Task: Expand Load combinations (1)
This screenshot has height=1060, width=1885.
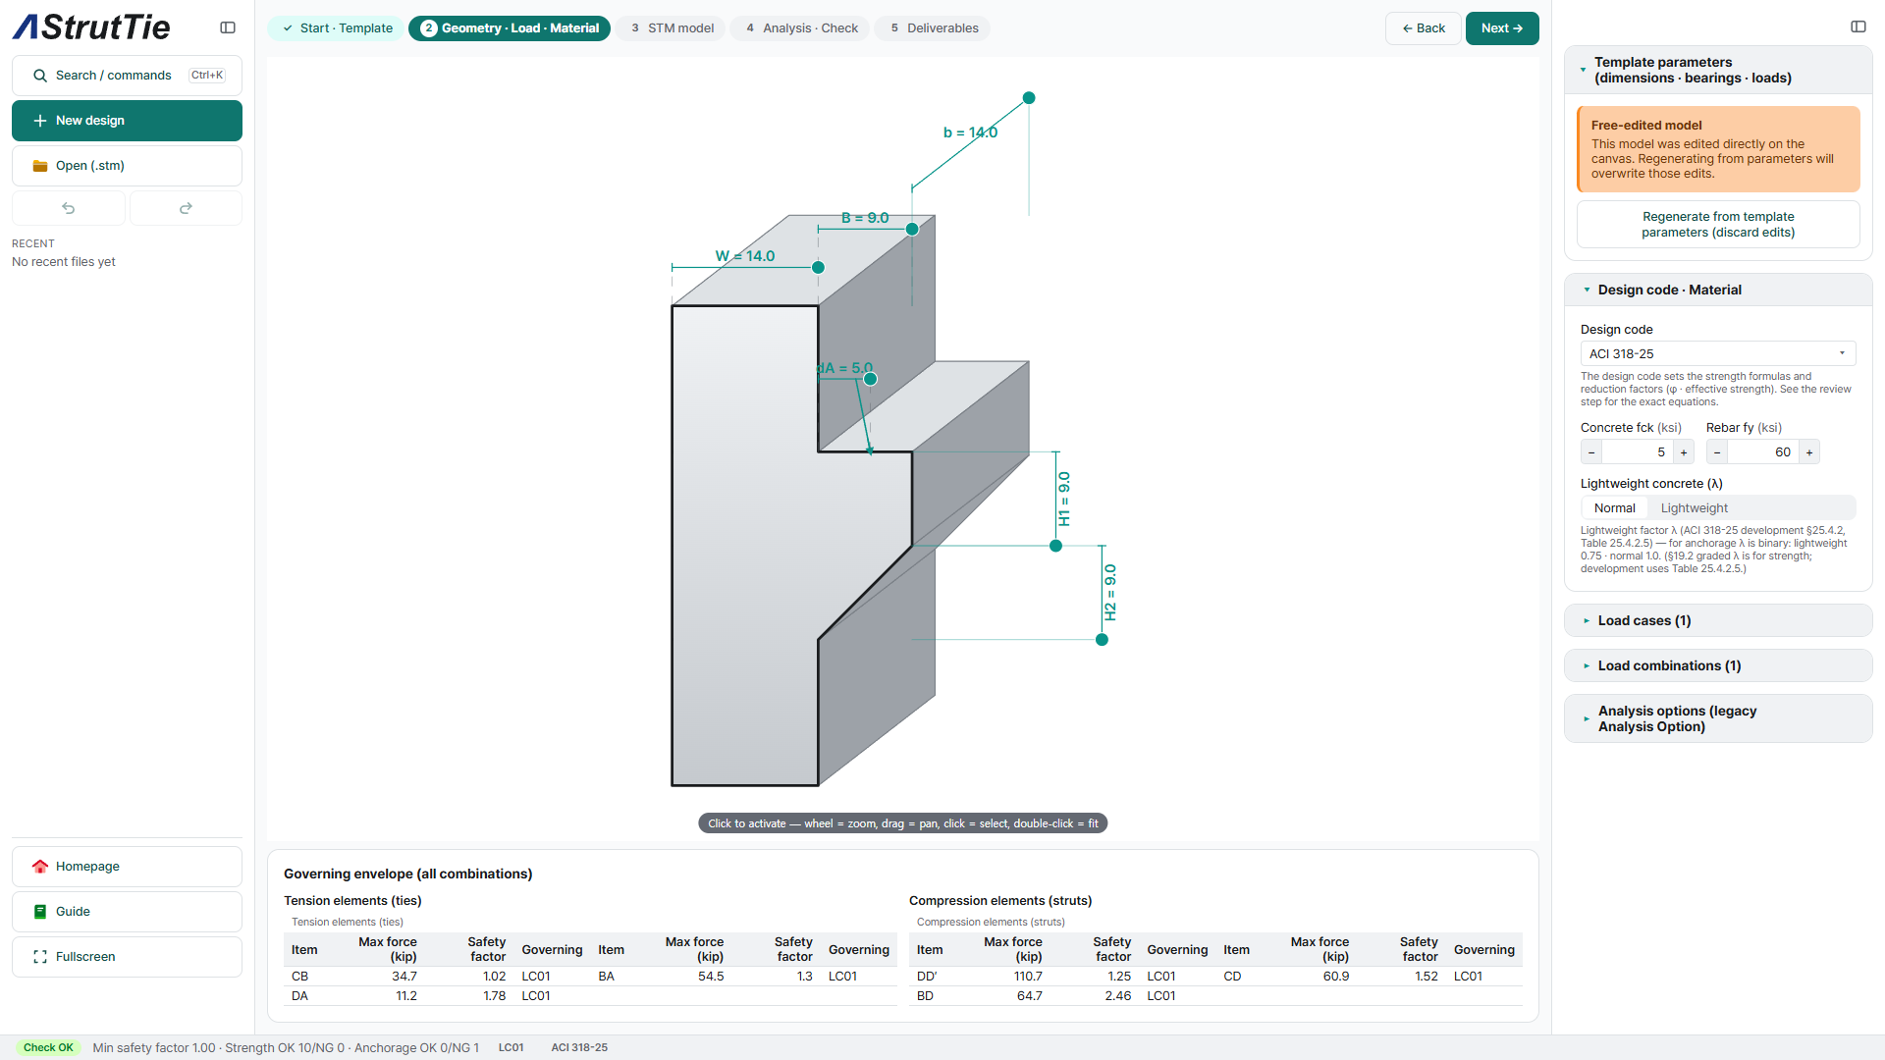Action: click(1718, 665)
